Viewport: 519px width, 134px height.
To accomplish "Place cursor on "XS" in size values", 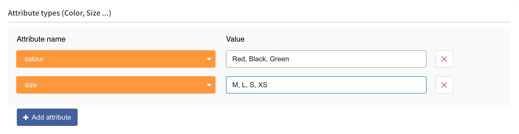I will pyautogui.click(x=263, y=85).
